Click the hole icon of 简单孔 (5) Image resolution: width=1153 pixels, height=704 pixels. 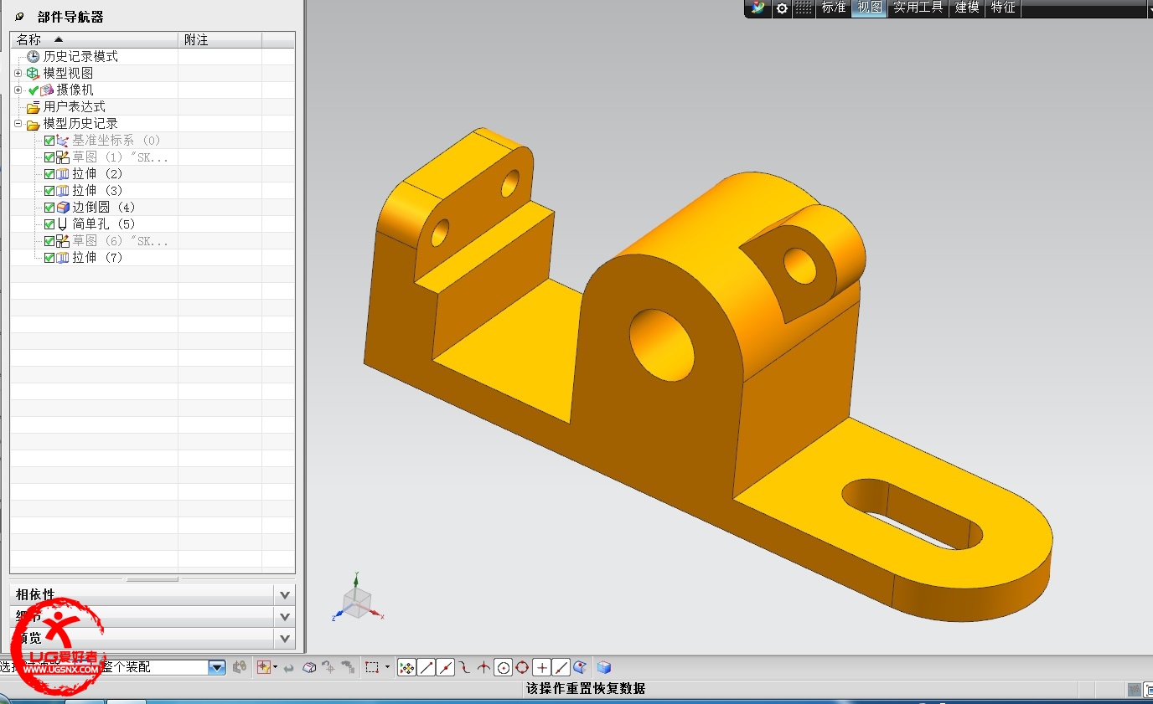coord(62,224)
